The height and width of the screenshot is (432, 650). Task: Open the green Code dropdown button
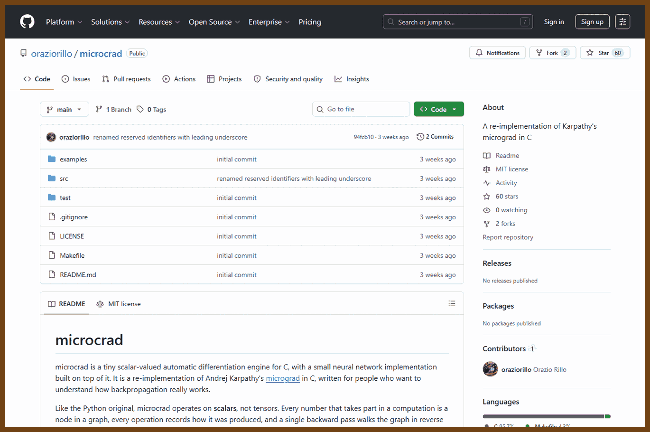pos(439,109)
